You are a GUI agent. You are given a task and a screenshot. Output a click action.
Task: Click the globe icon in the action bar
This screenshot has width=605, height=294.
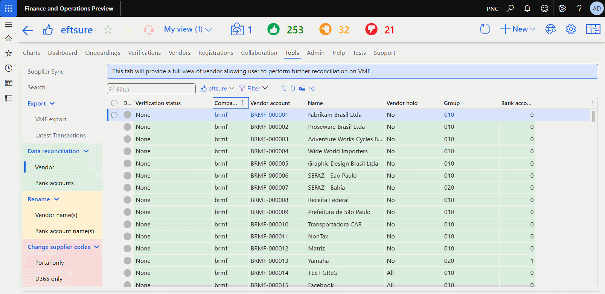coord(550,29)
